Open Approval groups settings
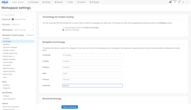 coord(8,68)
